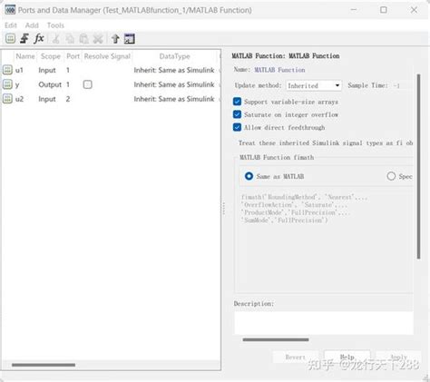430x382 pixels.
Task: Click the Resolve Signal column header
Action: (107, 56)
